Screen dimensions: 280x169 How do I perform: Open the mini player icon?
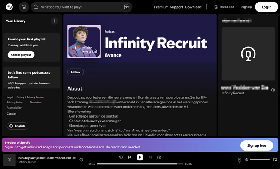point(275,160)
